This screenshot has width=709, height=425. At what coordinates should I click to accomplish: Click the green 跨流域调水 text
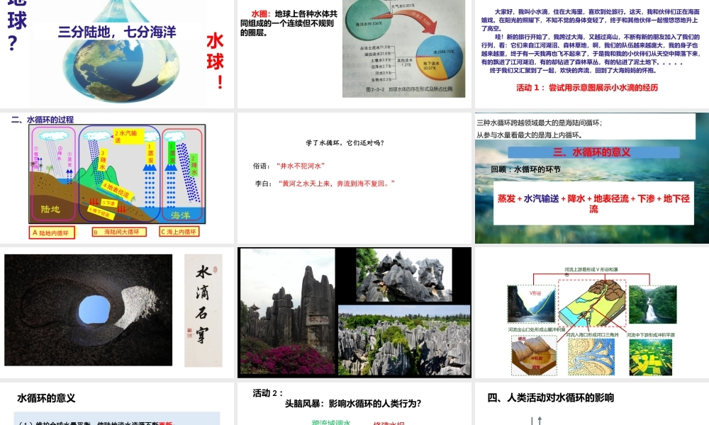point(331,422)
